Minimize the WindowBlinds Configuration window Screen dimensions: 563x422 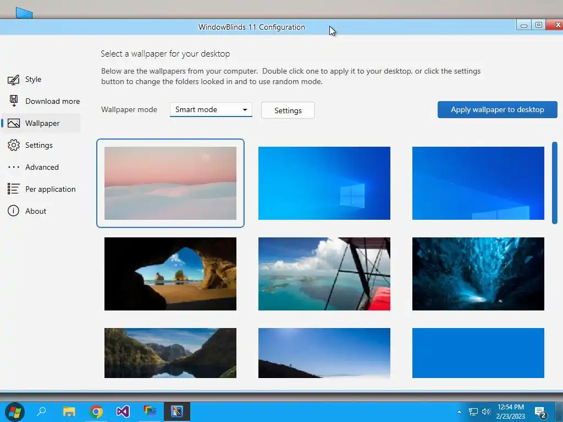click(524, 25)
